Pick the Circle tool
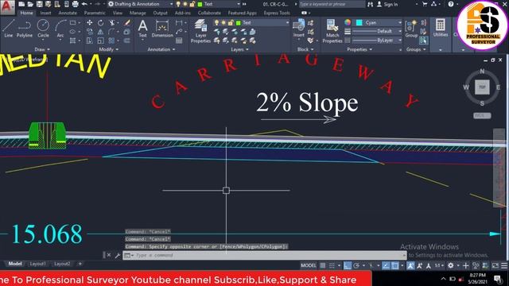Screen dimensions: 509x286 [43, 29]
